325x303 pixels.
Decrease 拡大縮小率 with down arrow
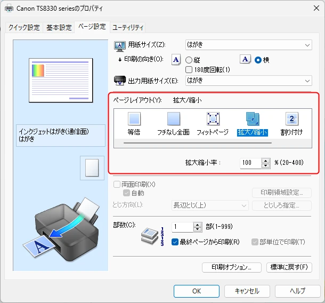(x=265, y=166)
